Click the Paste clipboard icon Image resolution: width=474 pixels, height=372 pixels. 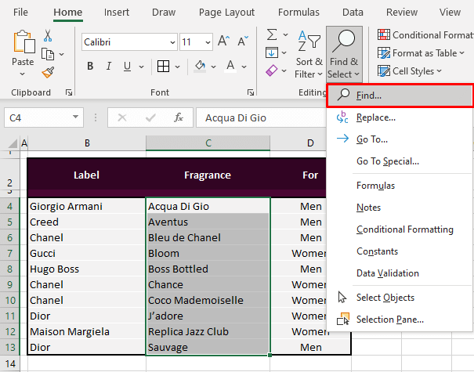coord(24,48)
